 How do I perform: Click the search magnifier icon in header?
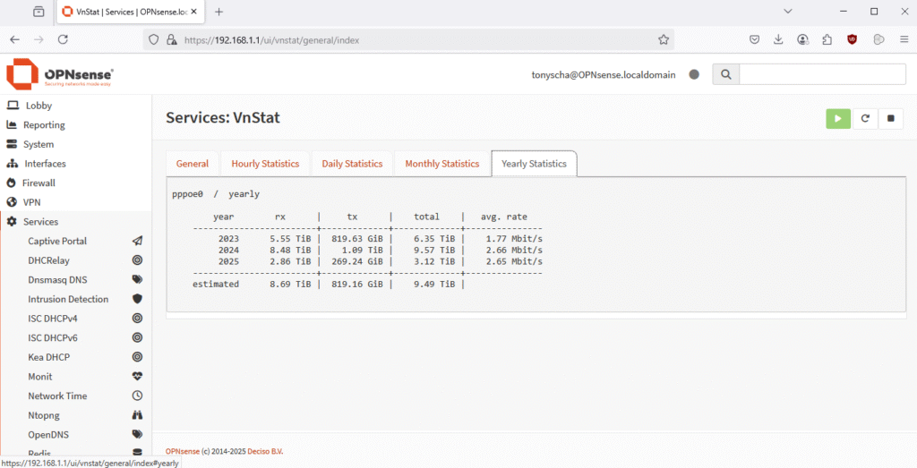725,74
